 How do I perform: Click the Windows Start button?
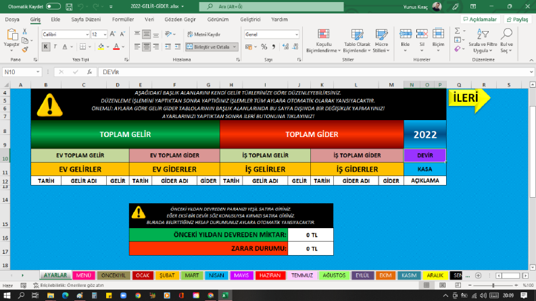7,295
